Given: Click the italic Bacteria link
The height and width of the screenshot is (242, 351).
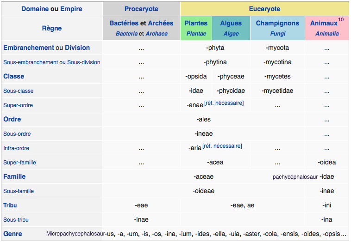Looking at the screenshot, I should (126, 34).
